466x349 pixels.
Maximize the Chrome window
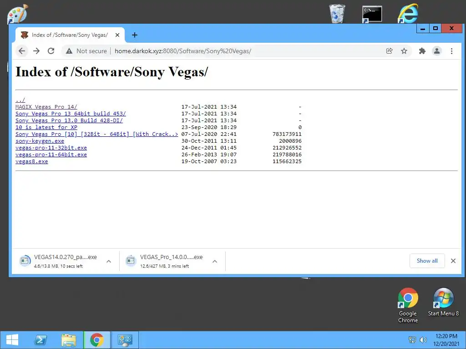point(436,29)
